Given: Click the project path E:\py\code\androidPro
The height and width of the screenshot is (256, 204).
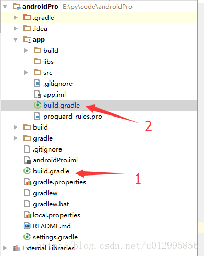Looking at the screenshot, I should 98,7.
